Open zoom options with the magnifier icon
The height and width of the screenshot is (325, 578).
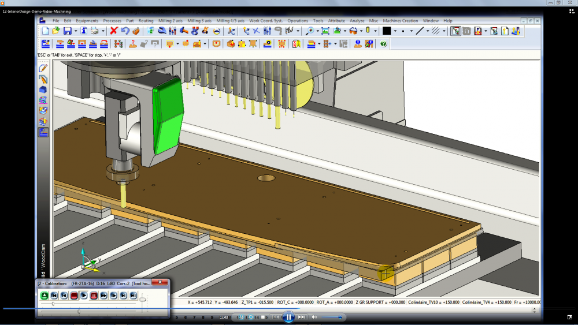310,31
